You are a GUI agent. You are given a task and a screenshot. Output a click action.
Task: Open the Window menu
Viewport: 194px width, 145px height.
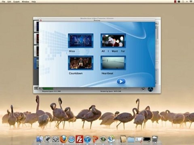pyautogui.click(x=25, y=2)
